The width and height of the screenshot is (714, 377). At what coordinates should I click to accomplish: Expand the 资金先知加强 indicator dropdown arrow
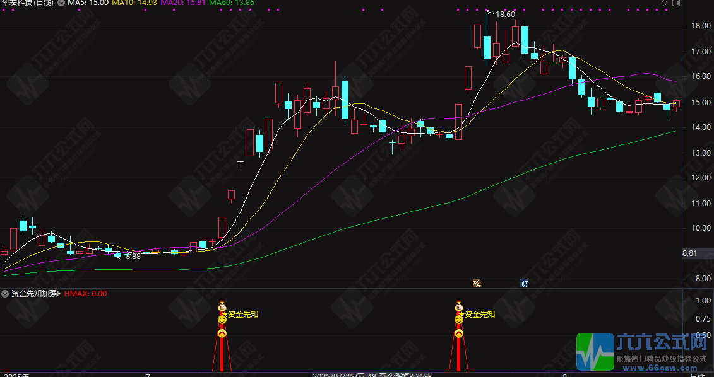5,294
